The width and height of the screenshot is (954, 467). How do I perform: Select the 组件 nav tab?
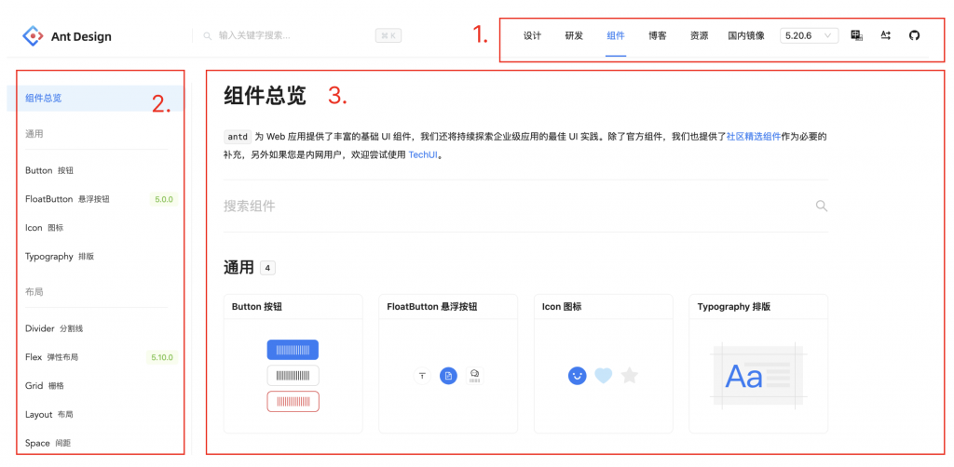pyautogui.click(x=616, y=36)
